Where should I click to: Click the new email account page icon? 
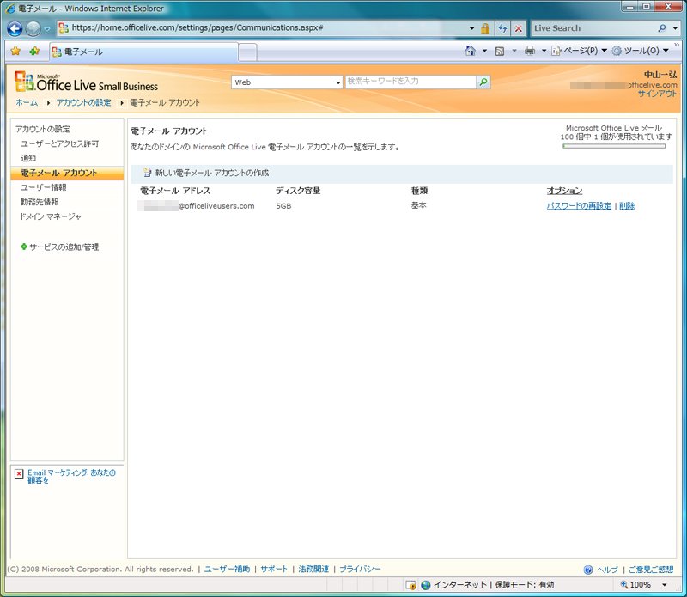click(147, 173)
